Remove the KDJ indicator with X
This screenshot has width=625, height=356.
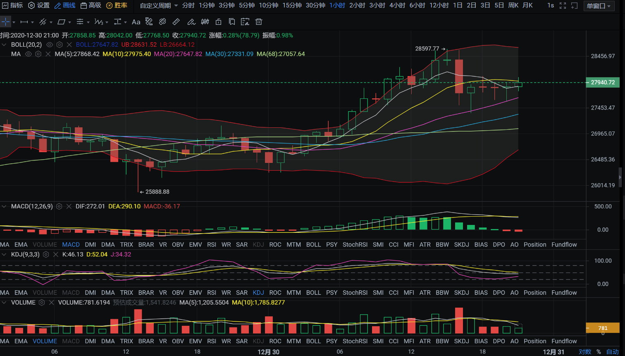click(x=56, y=255)
